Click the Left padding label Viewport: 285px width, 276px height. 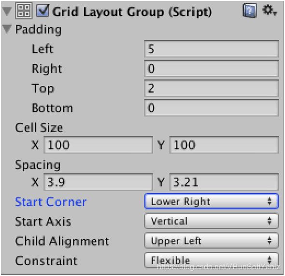coord(43,49)
